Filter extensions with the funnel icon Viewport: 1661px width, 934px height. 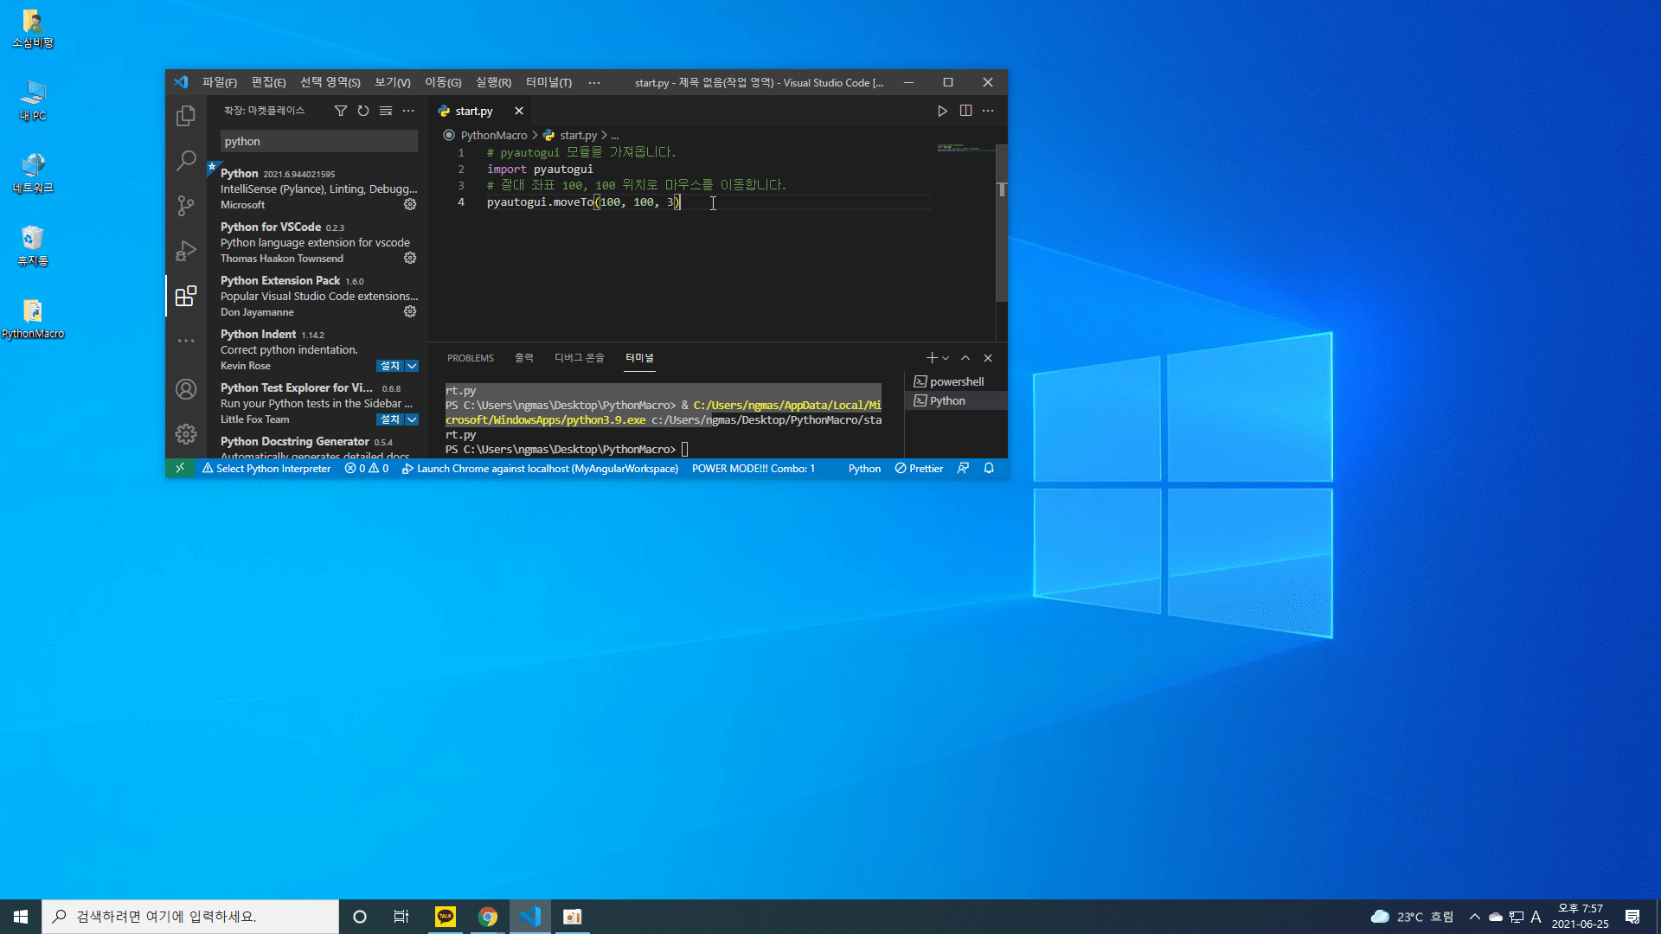[340, 111]
